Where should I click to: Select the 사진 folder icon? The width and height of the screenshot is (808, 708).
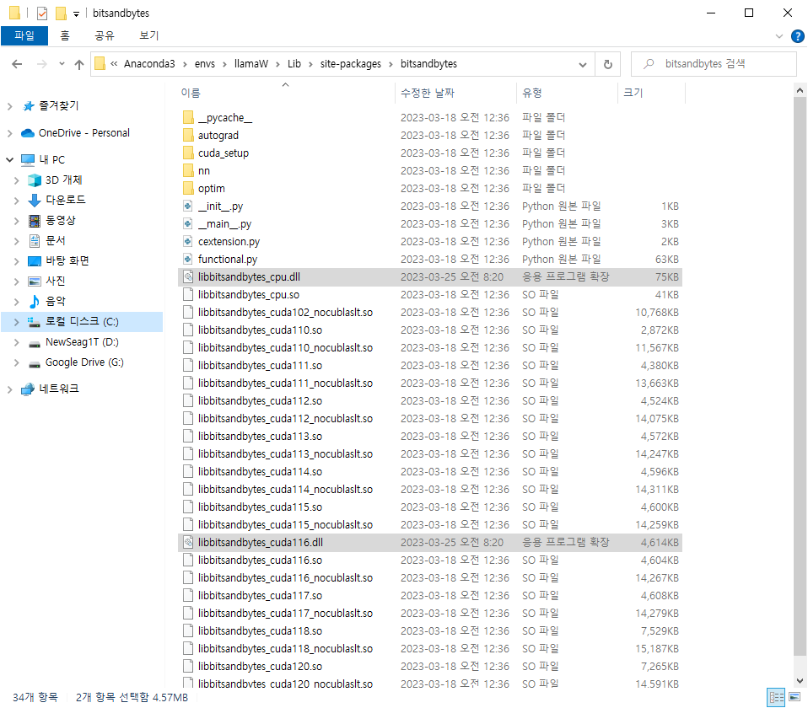(x=35, y=282)
